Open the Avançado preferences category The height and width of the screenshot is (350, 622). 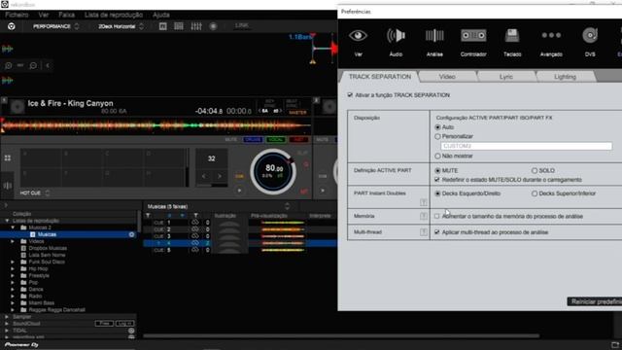551,35
